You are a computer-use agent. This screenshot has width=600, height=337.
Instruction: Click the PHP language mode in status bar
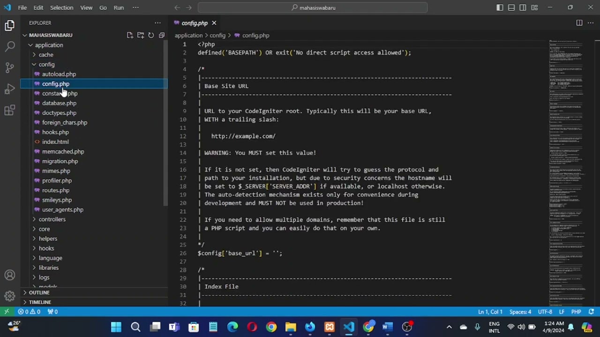(576, 312)
